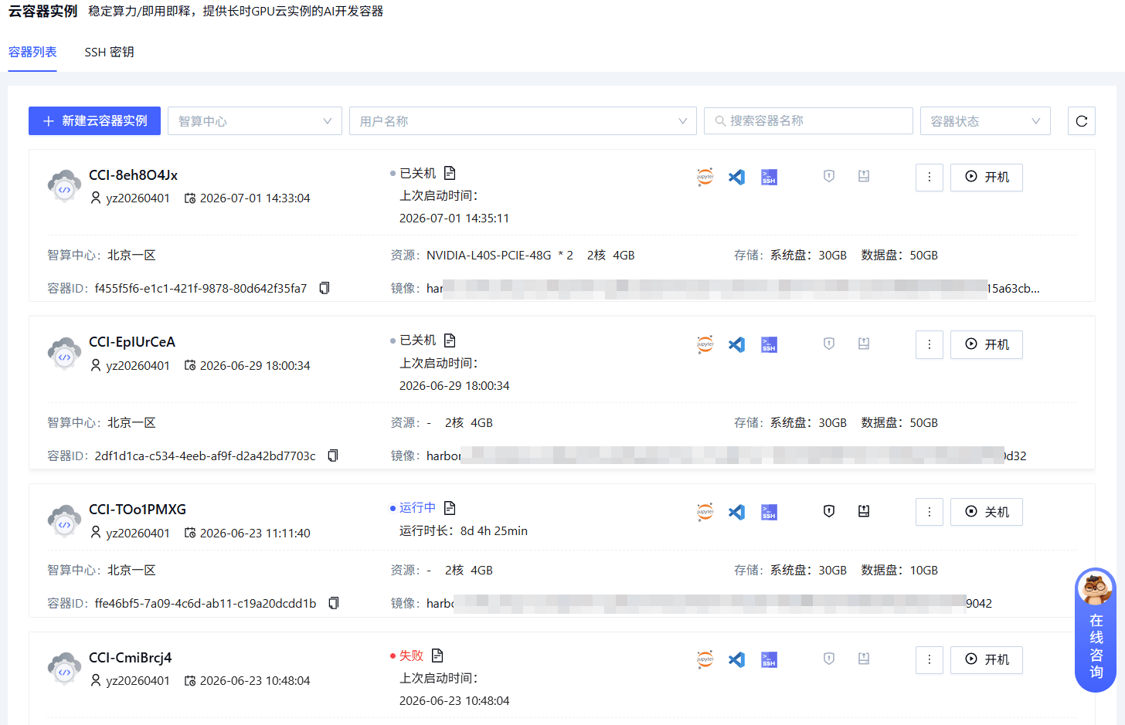The height and width of the screenshot is (725, 1125).
Task: Click container name CCI-TOo1PMXG
Action: point(138,510)
